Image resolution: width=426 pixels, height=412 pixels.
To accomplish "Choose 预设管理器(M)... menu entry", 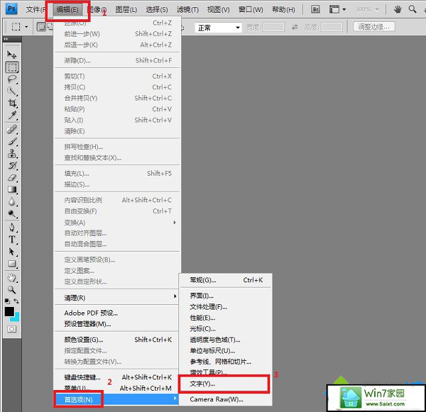I will pos(118,324).
